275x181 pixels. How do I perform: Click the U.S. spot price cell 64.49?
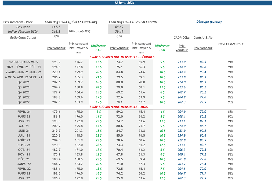pos(119,27)
